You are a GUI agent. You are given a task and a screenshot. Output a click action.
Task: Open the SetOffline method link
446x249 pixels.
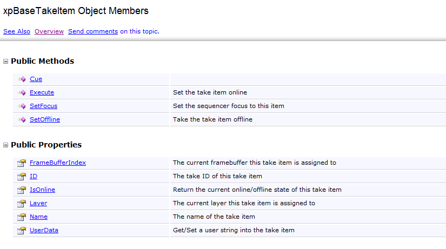point(45,119)
